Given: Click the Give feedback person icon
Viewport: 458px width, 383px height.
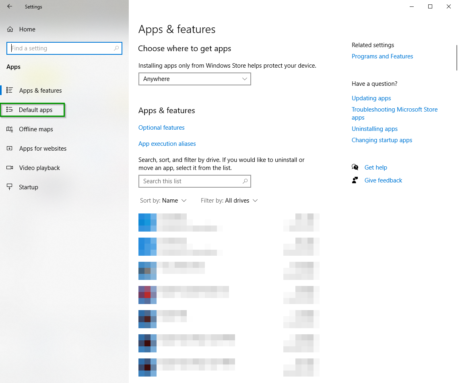Looking at the screenshot, I should click(x=355, y=180).
